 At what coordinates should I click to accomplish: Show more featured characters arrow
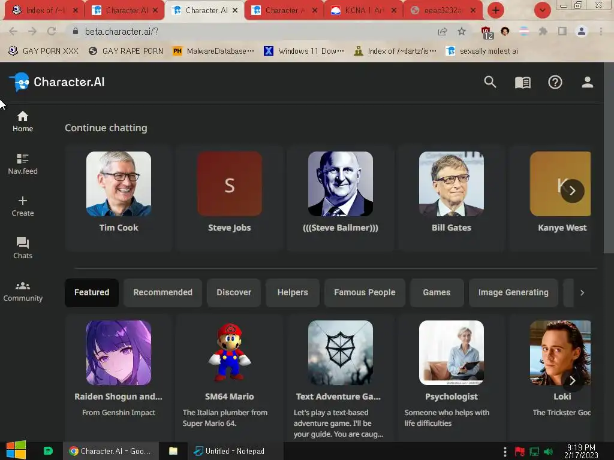pos(573,380)
